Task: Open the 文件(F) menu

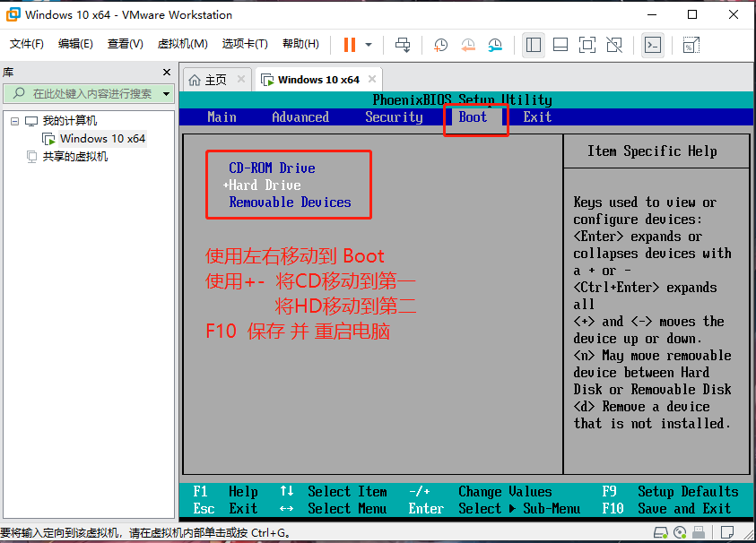Action: (x=27, y=44)
